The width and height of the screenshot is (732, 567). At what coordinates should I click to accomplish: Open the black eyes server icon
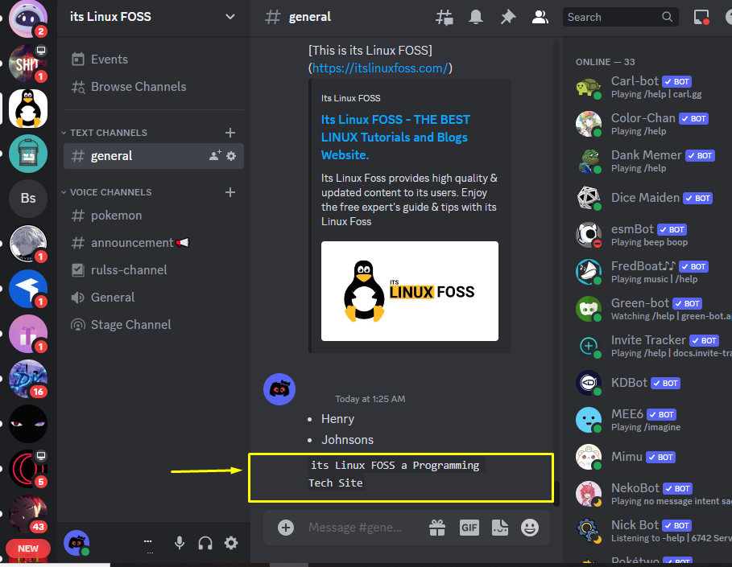pyautogui.click(x=28, y=424)
